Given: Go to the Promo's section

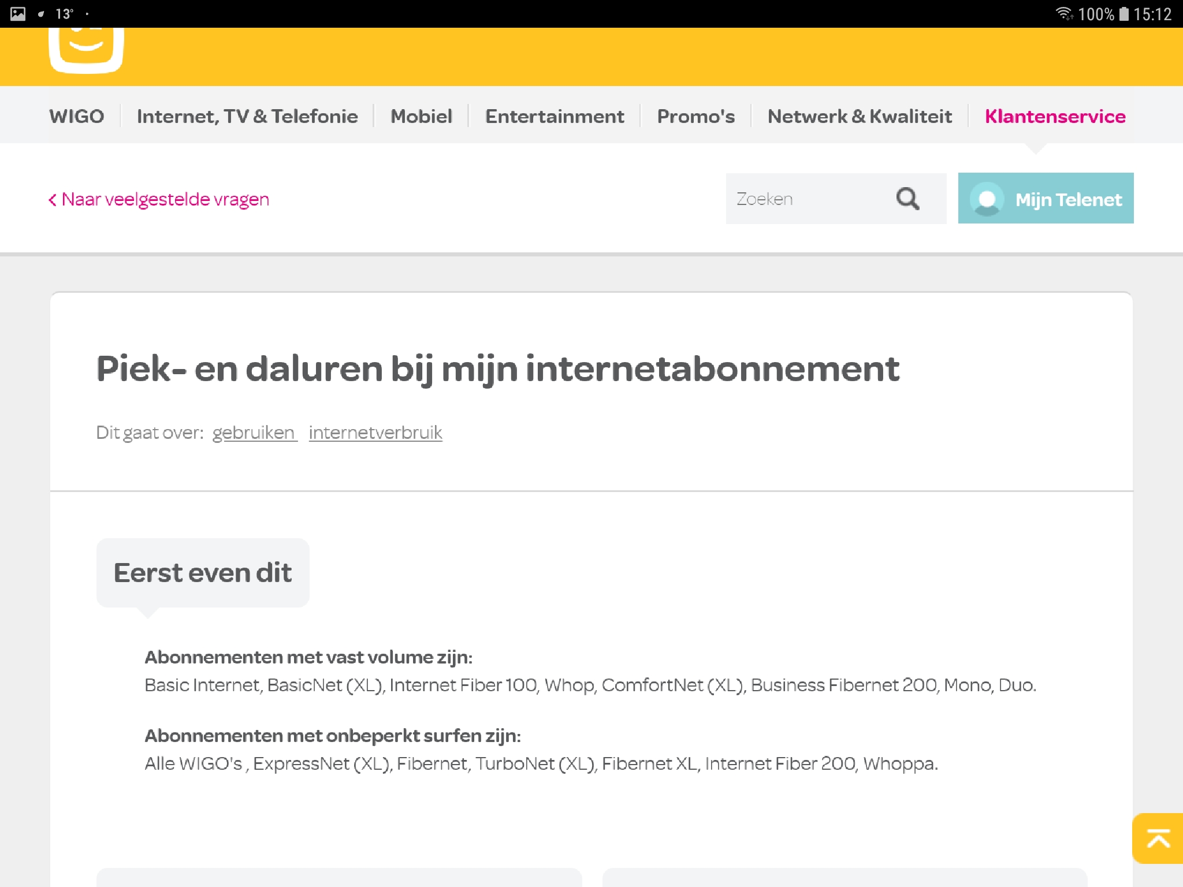Looking at the screenshot, I should click(x=695, y=116).
